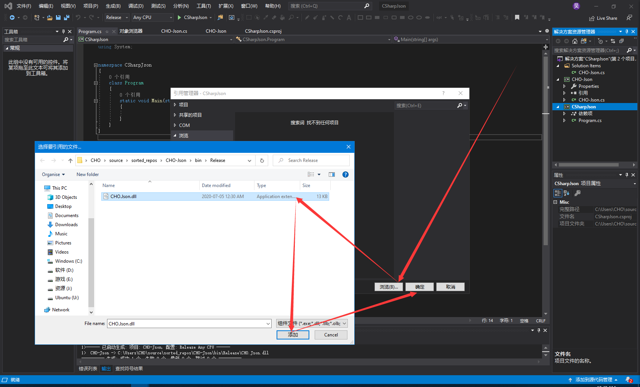This screenshot has height=387, width=640.
Task: Select the CHO.Json.dll file row
Action: (x=215, y=197)
